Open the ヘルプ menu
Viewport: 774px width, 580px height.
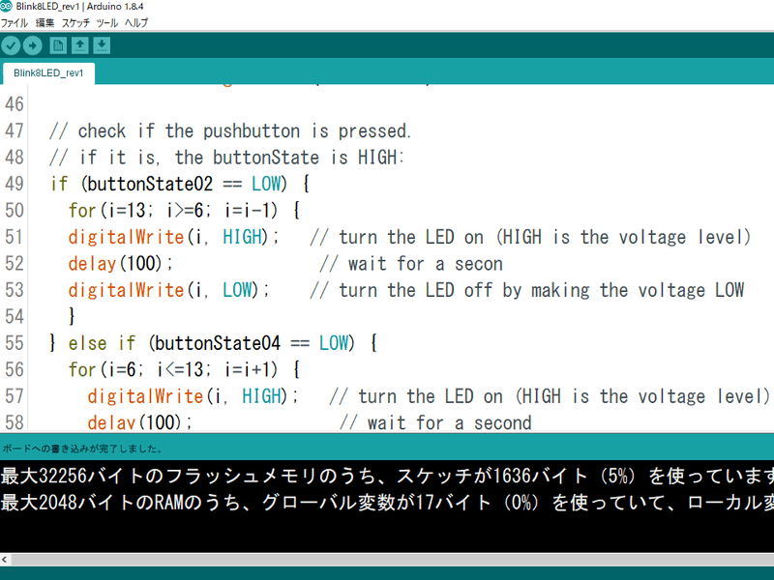coord(136,22)
